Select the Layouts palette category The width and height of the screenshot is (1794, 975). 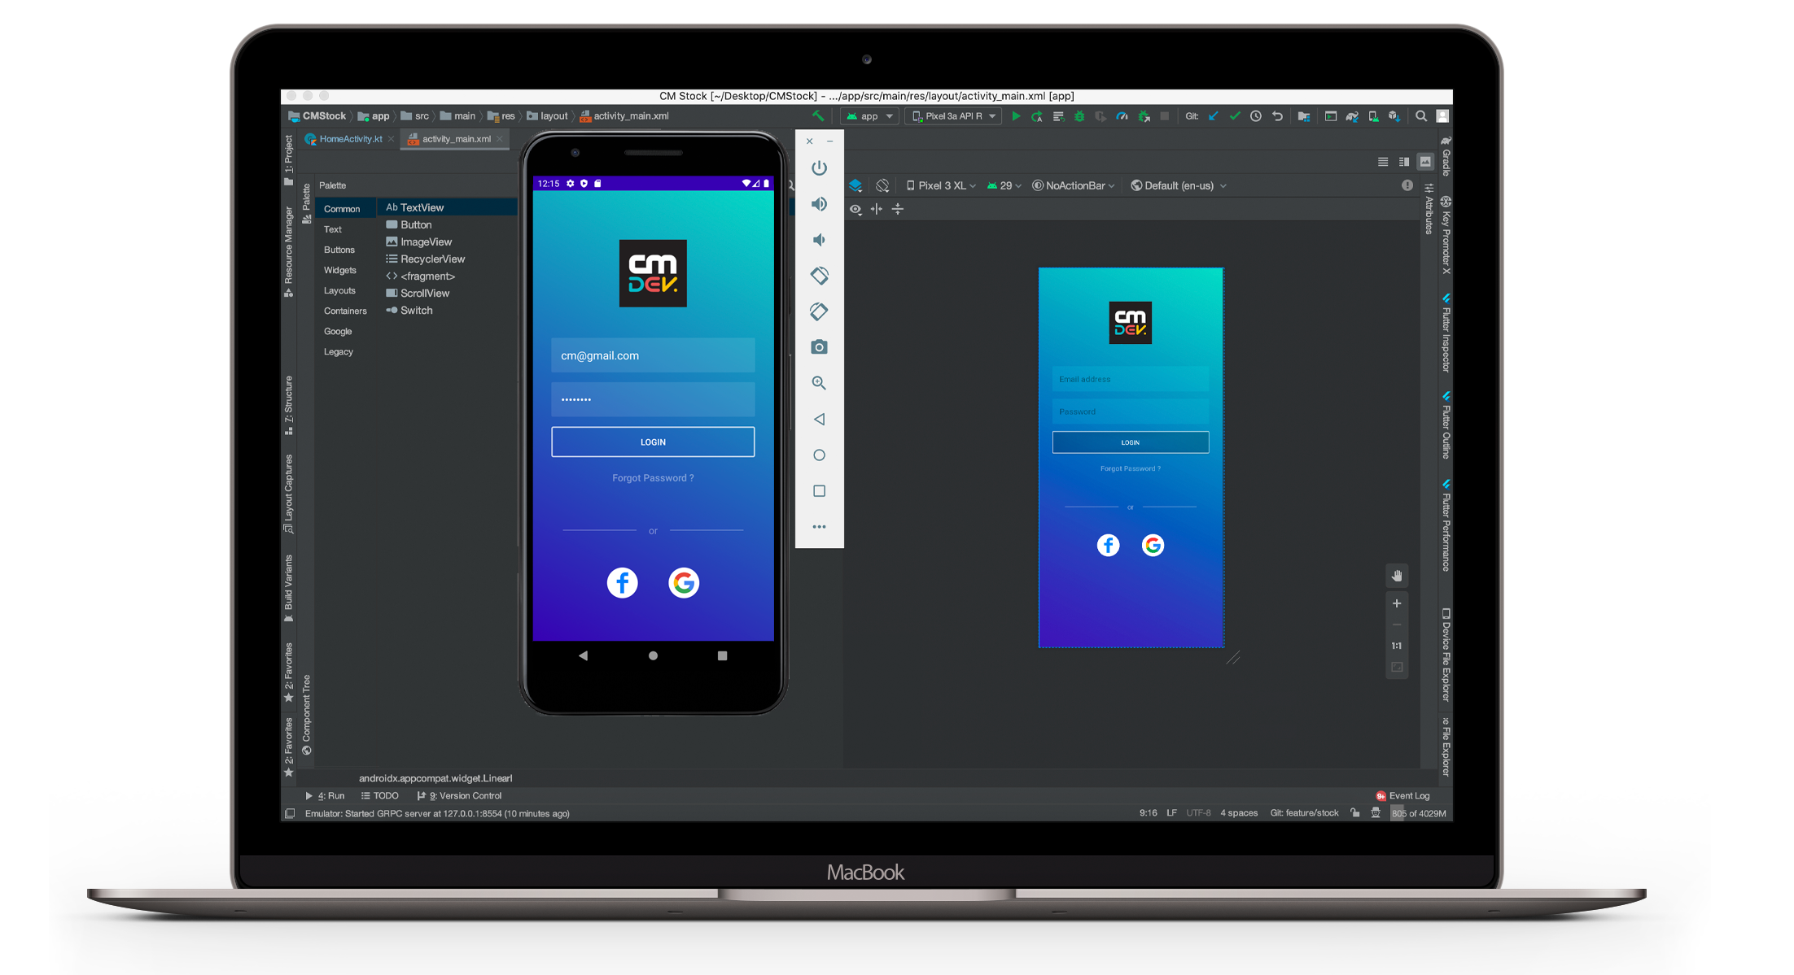click(x=339, y=290)
